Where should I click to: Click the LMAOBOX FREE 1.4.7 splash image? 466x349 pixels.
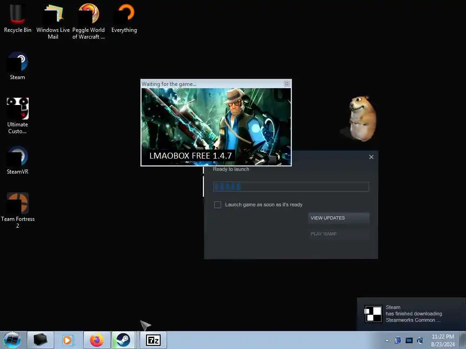click(216, 127)
